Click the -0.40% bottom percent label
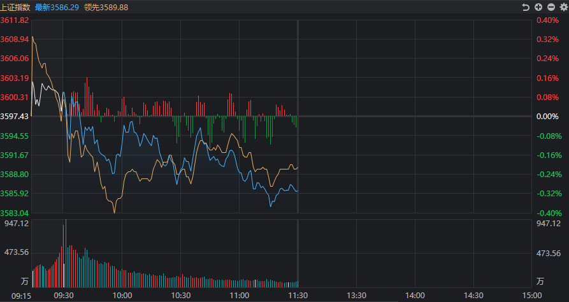569x302 pixels. point(549,213)
